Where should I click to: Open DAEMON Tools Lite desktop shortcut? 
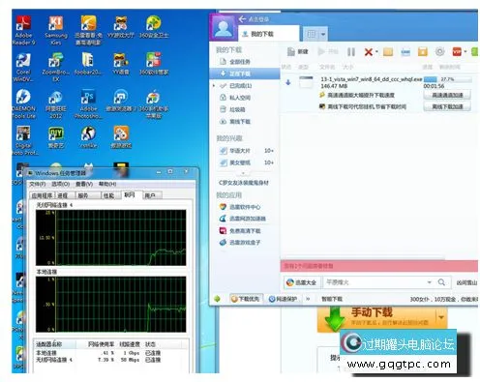tap(23, 103)
